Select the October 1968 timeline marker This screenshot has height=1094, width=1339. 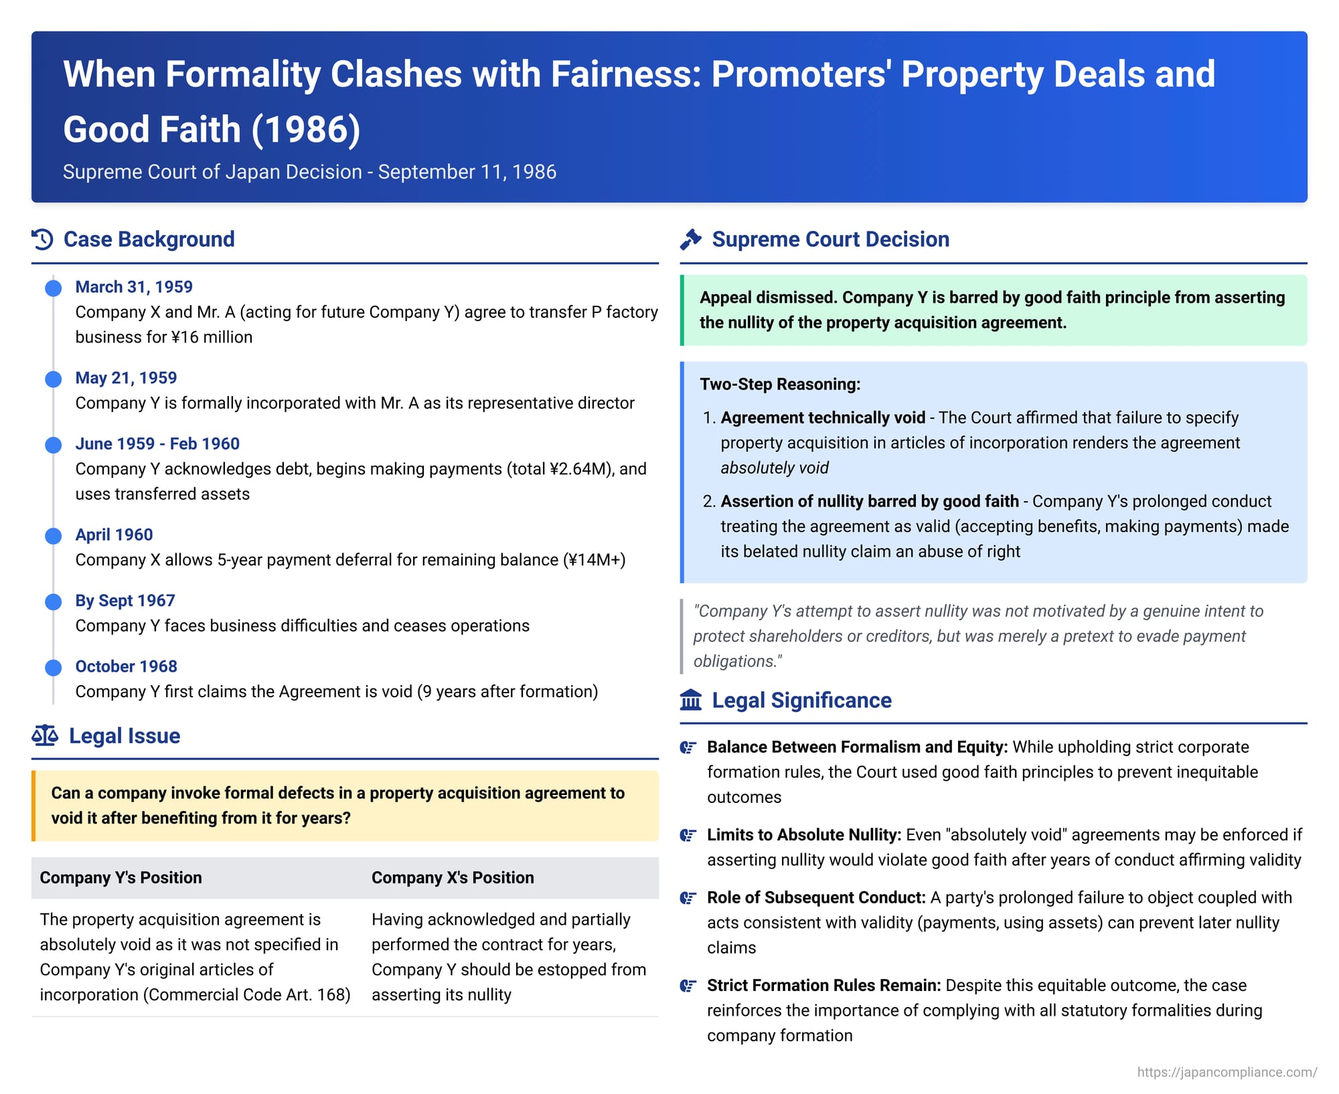click(54, 668)
